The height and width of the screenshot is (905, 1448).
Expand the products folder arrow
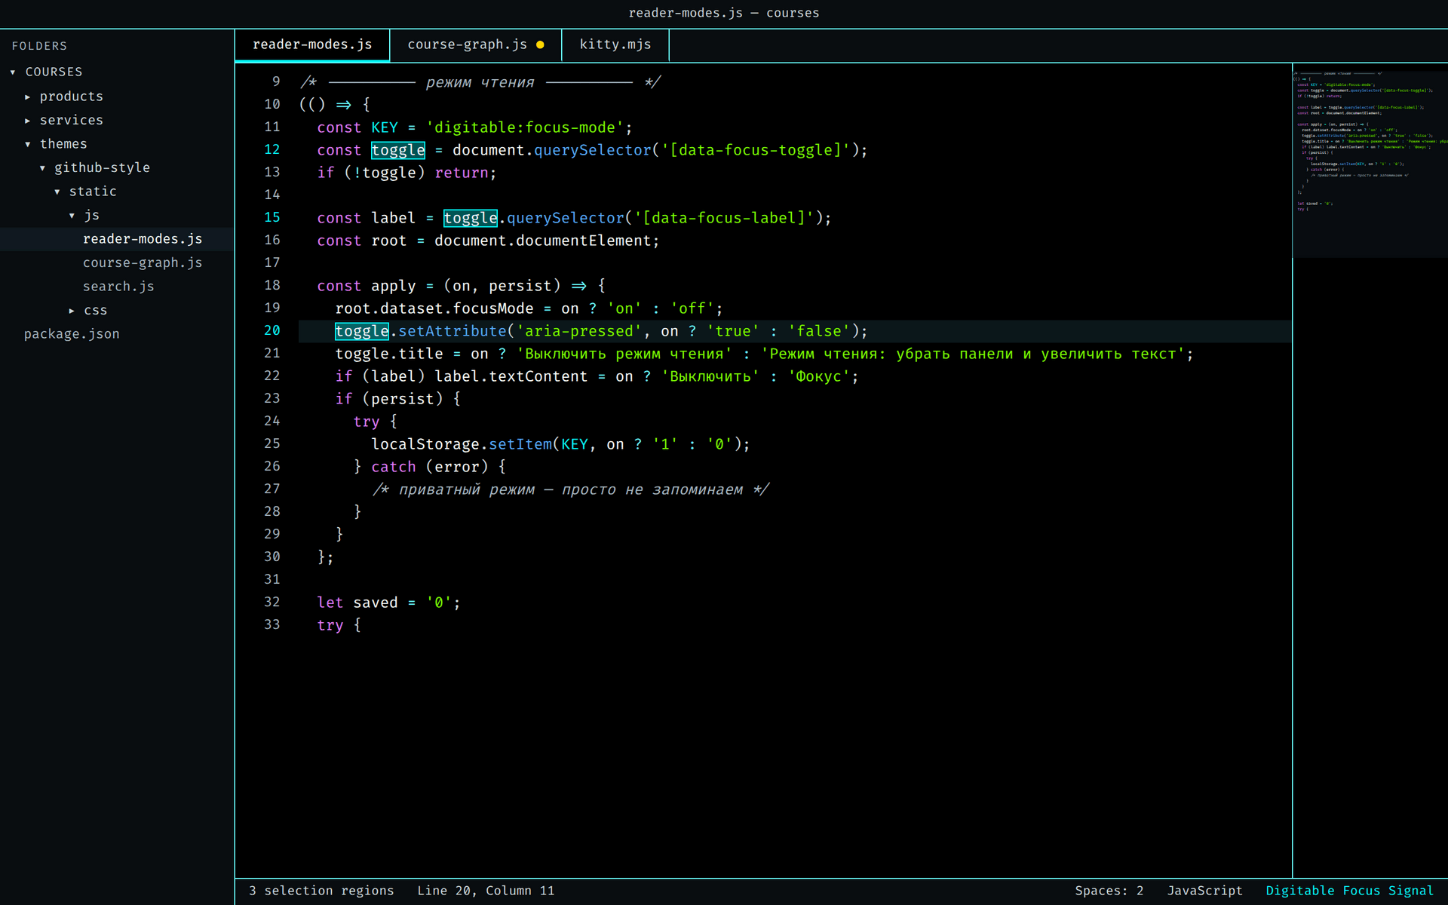click(x=28, y=97)
